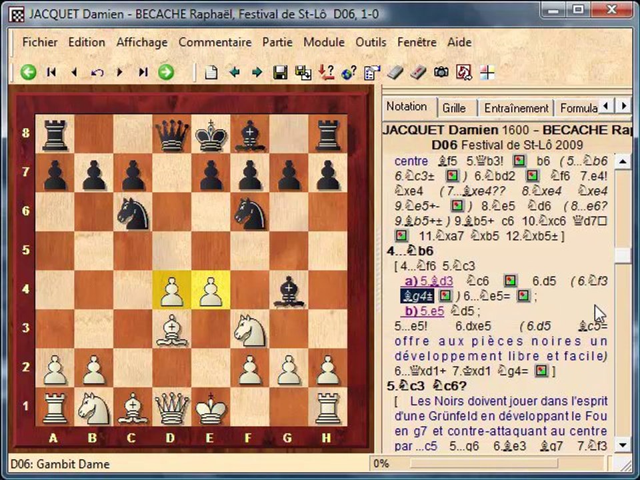The image size is (640, 480).
Task: Click the notation scrollbar down arrow
Action: point(623,445)
